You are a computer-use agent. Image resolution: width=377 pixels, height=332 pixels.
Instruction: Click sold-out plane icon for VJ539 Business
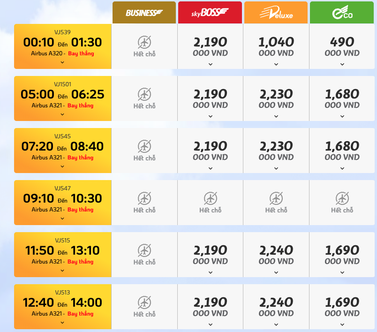point(144,42)
